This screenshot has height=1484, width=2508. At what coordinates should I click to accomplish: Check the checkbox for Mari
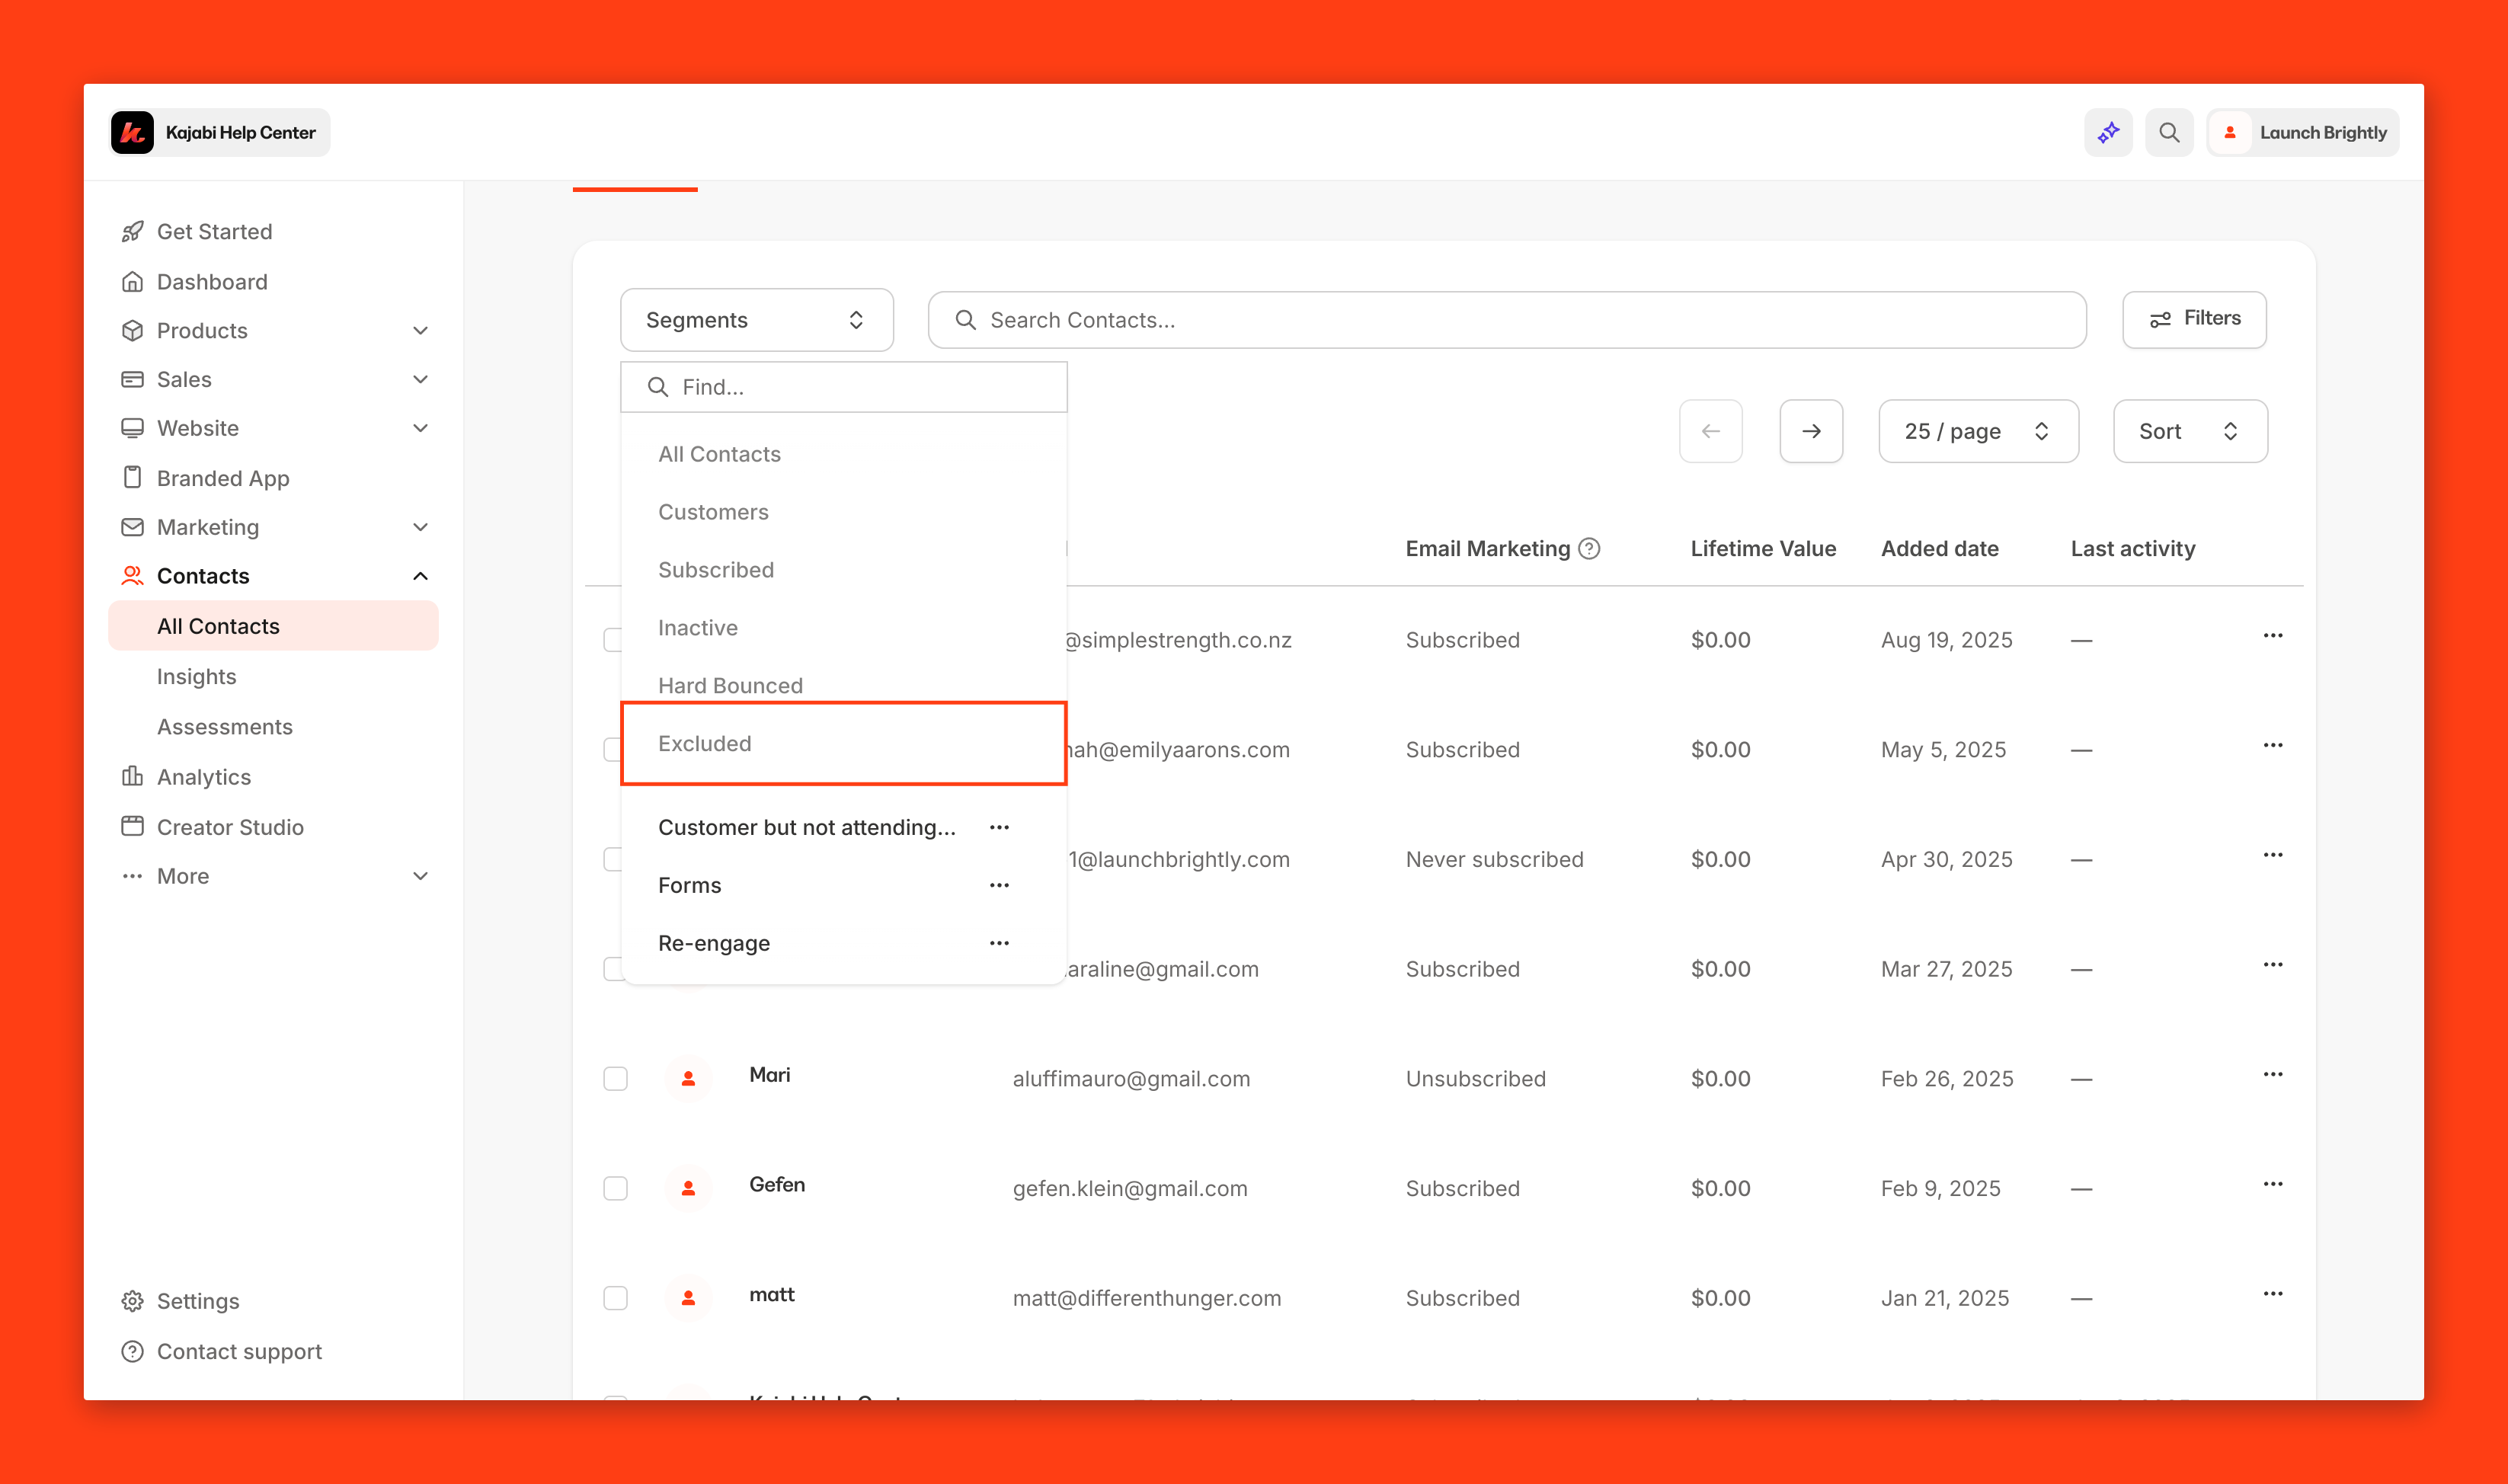coord(615,1078)
